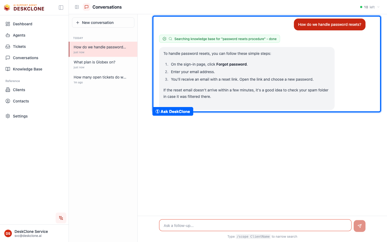387x242 pixels.
Task: Start a New conversation
Action: 103,23
